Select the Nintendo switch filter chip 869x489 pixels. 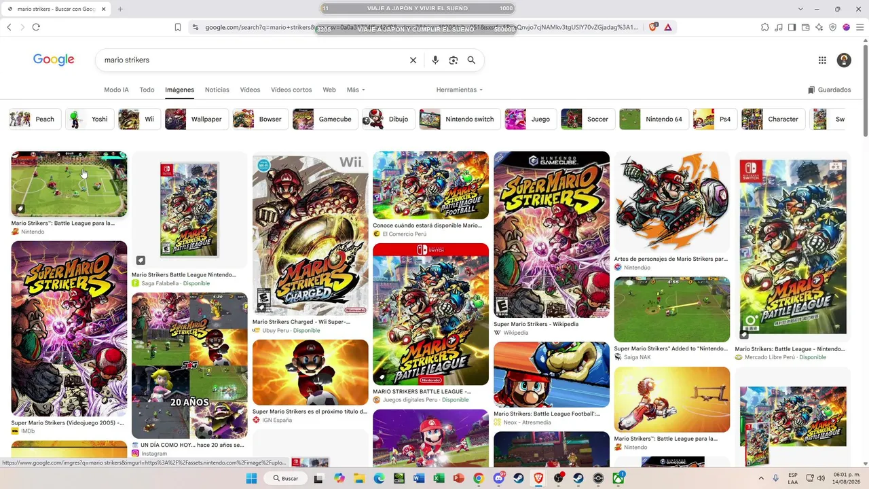pyautogui.click(x=459, y=119)
